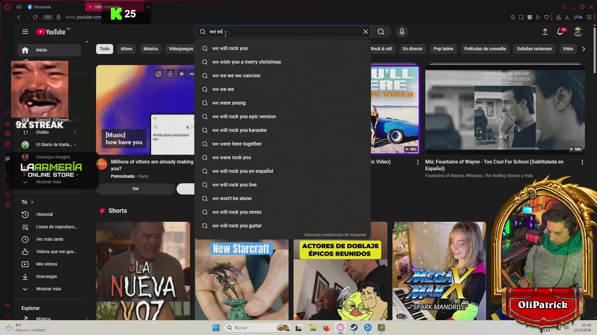
Task: Select the 'Películas de comedia' chip
Action: pos(485,49)
